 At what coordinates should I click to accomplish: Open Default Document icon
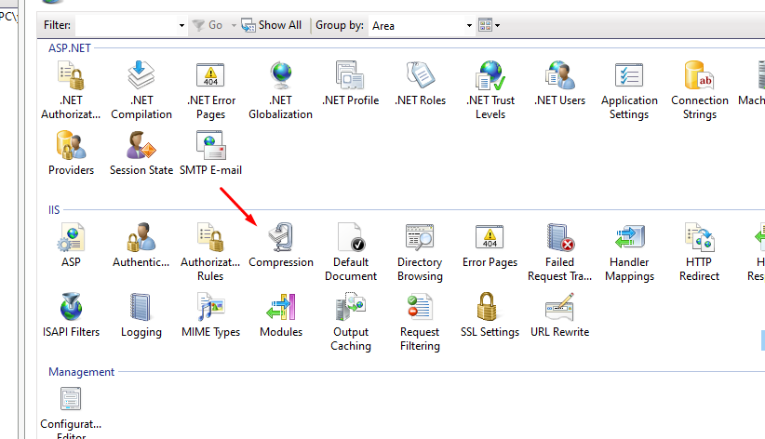coord(351,238)
